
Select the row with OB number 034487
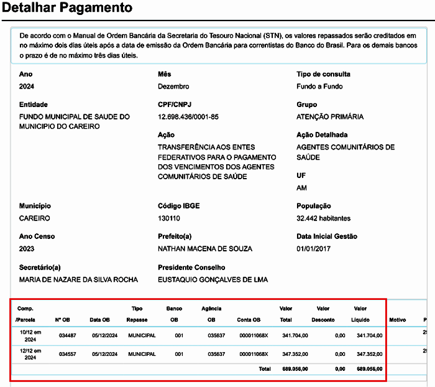[x=66, y=336]
